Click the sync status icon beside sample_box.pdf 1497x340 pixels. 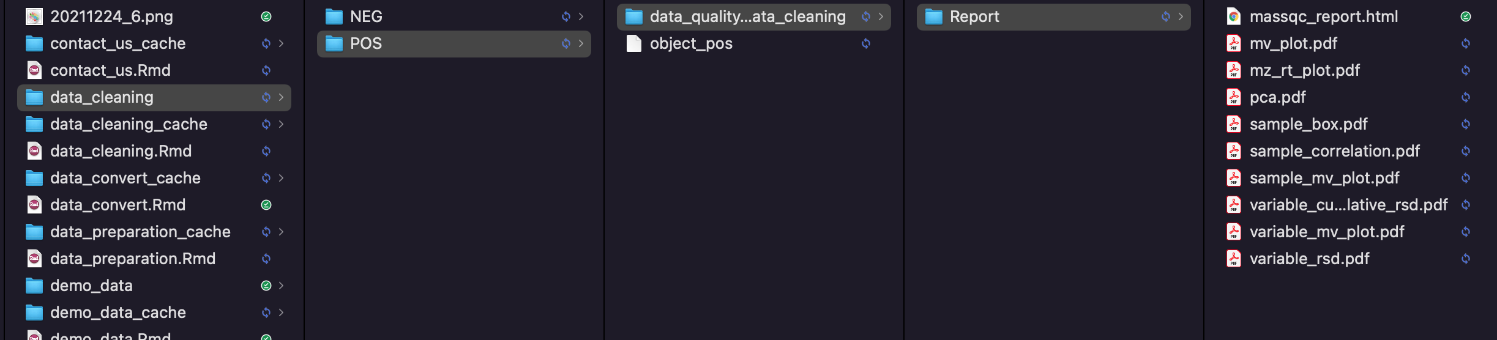click(x=1466, y=124)
